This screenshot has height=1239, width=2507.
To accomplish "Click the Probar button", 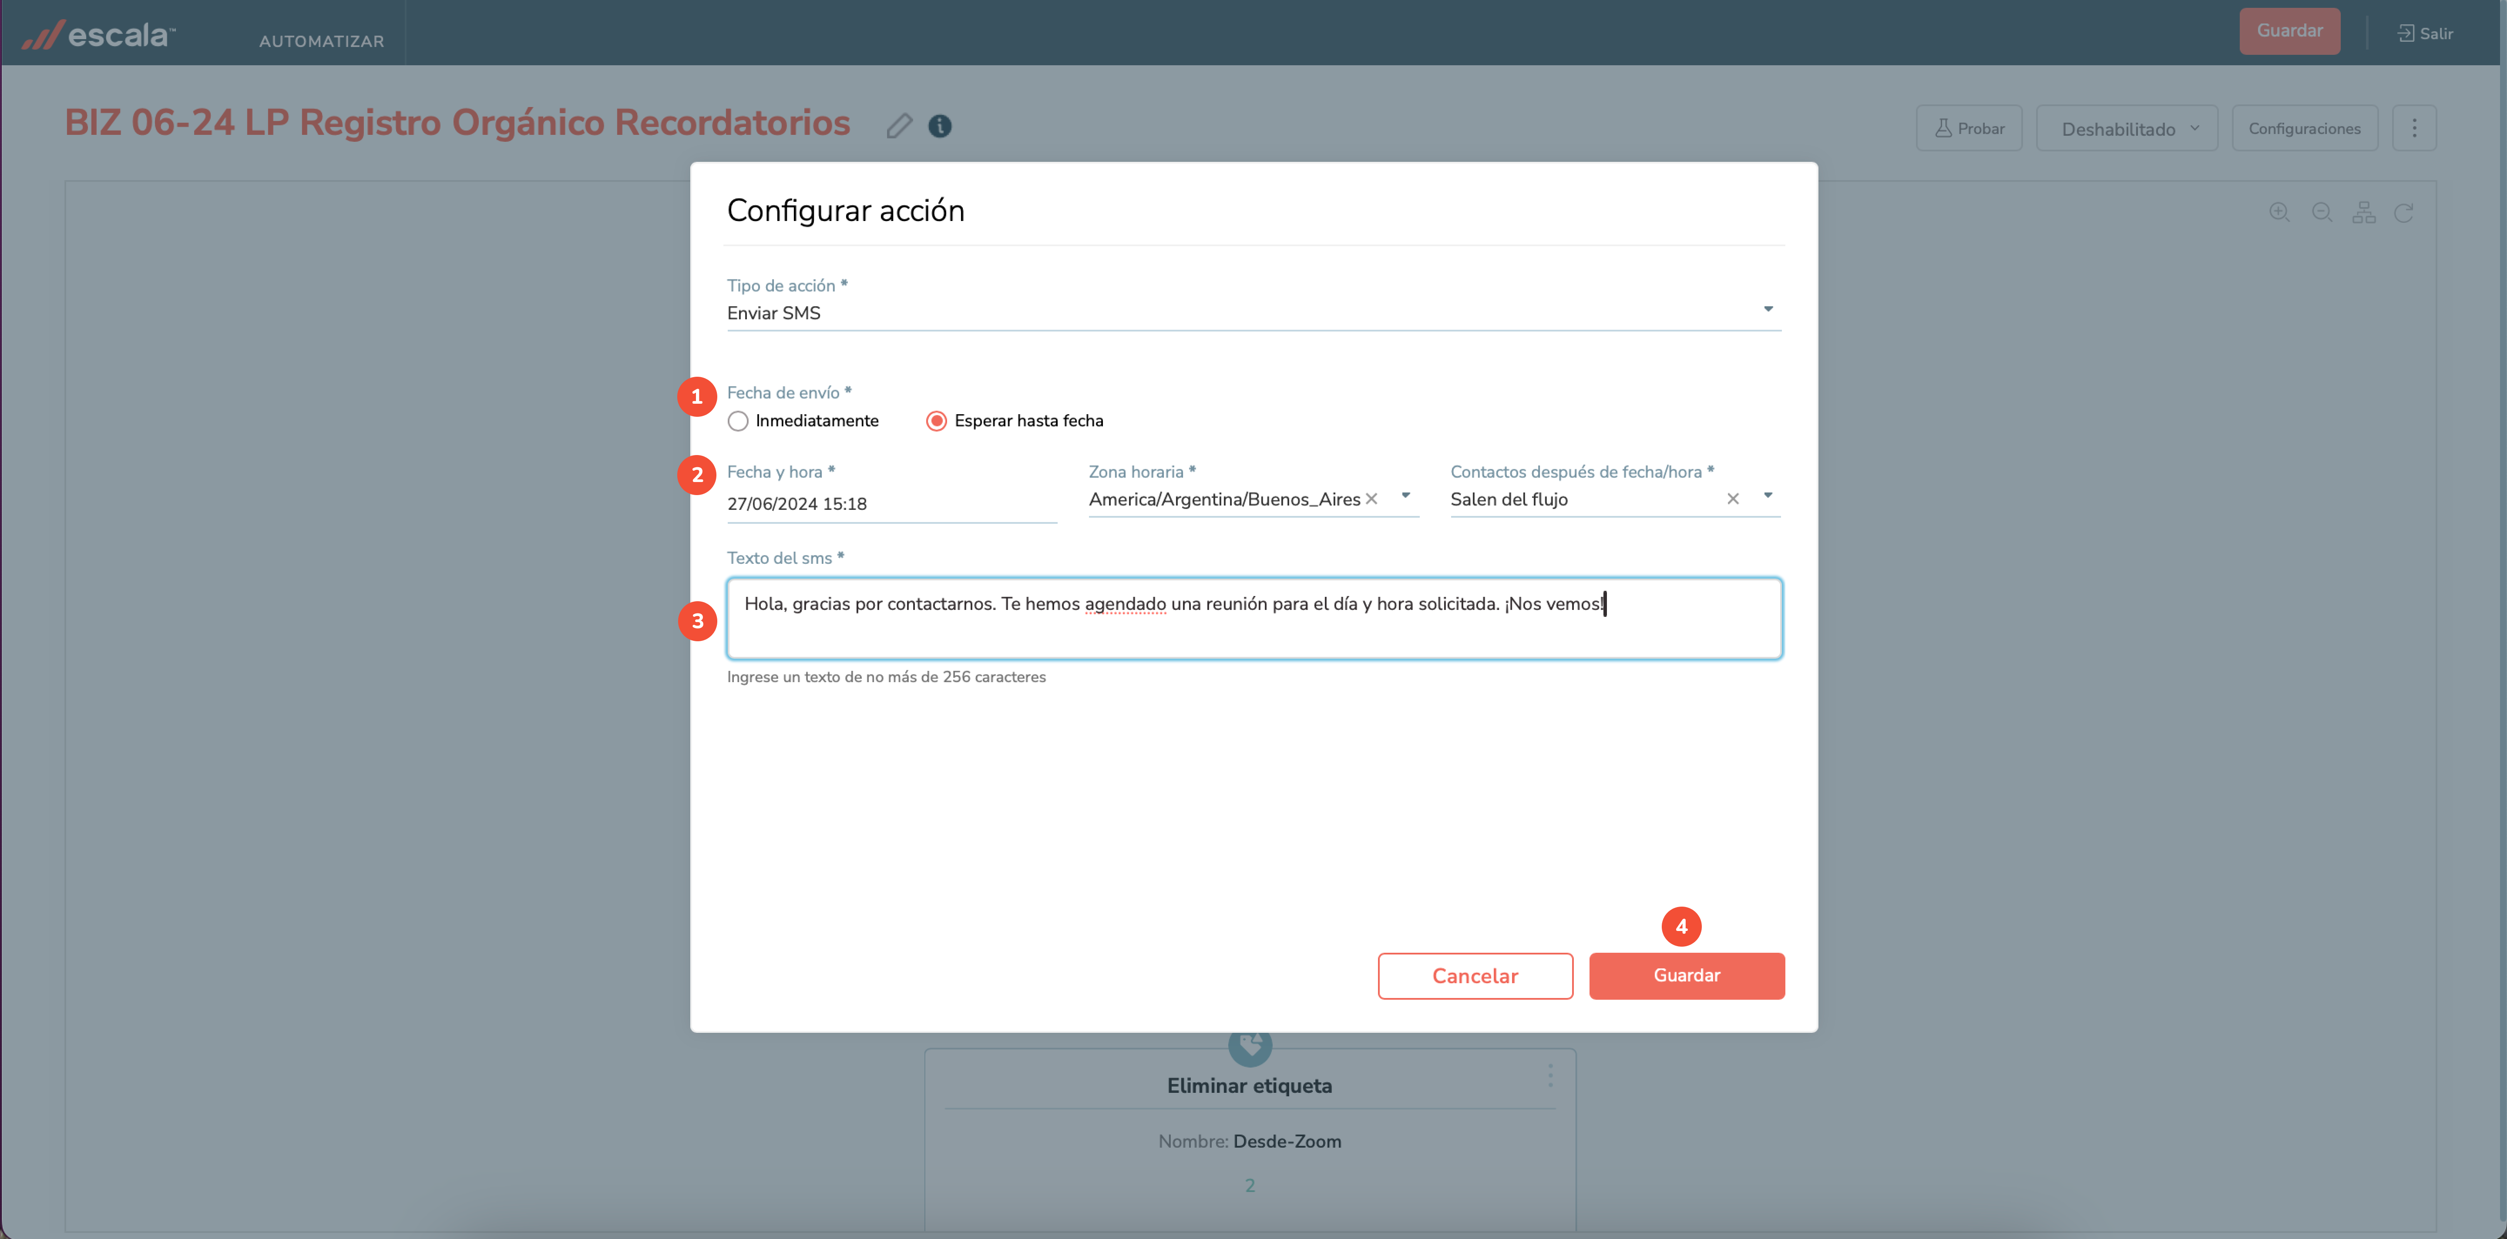I will click(x=1968, y=128).
